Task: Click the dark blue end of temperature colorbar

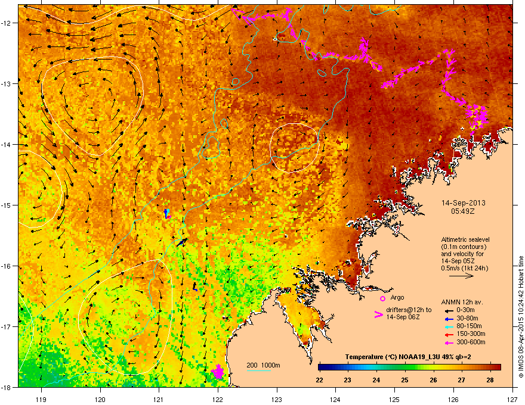Action: click(322, 367)
